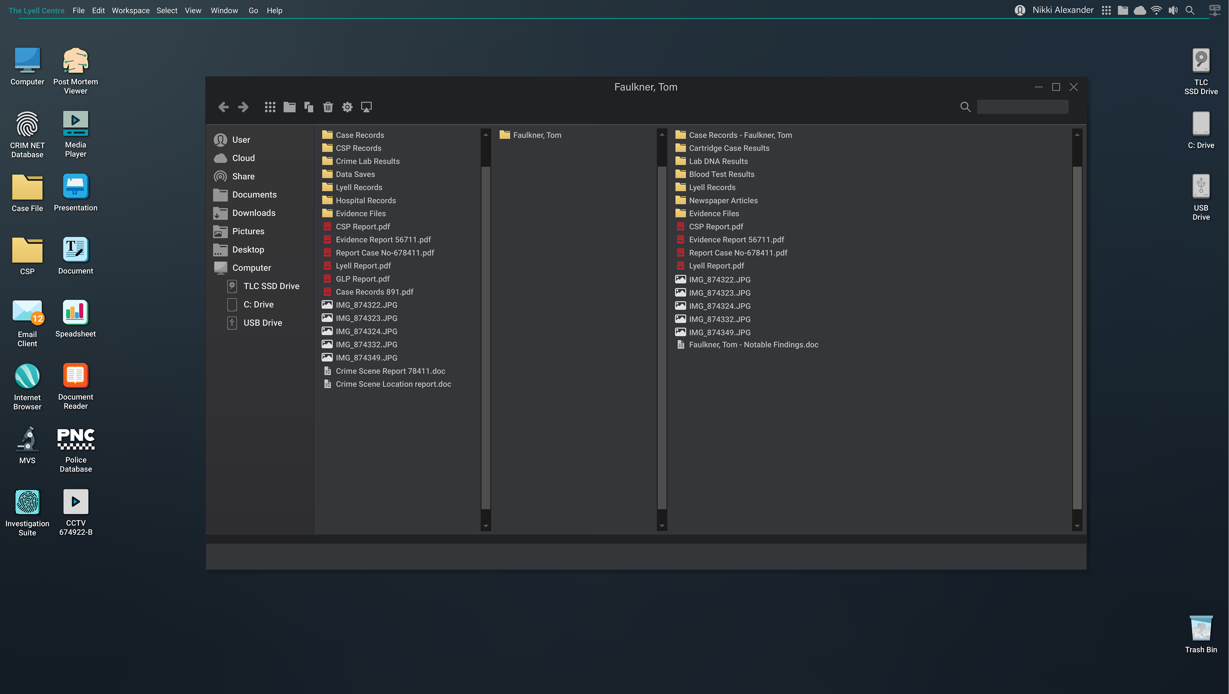Click the file browser search field

click(x=1023, y=107)
